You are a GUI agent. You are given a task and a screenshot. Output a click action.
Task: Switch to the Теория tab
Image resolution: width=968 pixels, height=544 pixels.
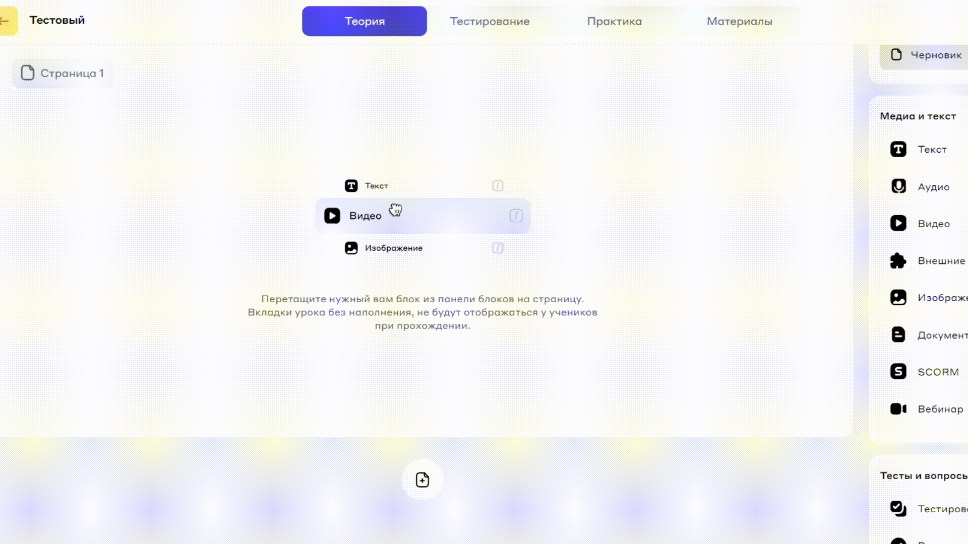365,21
